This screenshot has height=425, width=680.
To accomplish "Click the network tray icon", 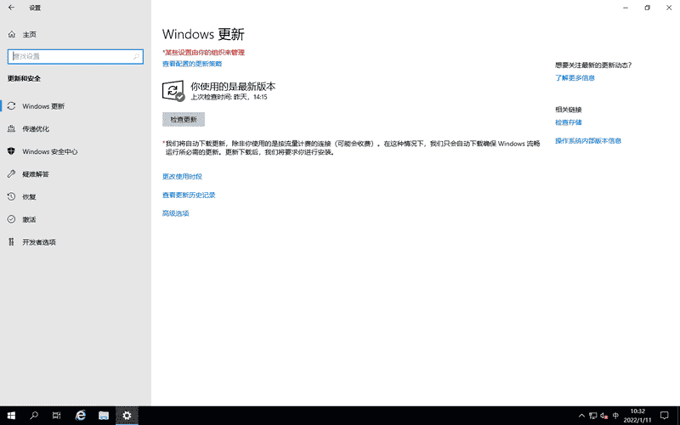I will (x=592, y=416).
